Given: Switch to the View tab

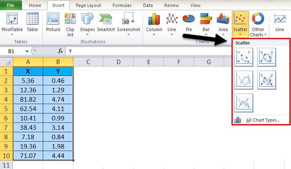Looking at the screenshot, I should [195, 5].
